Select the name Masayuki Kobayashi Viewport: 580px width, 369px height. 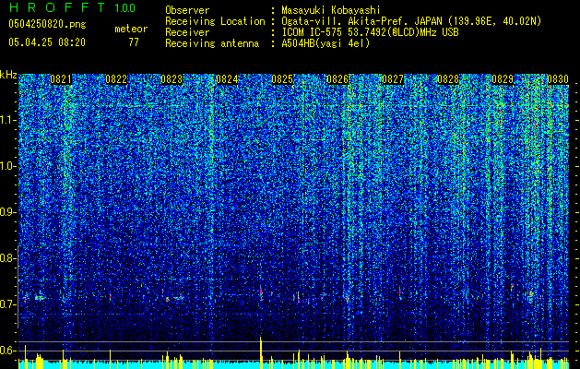point(331,10)
